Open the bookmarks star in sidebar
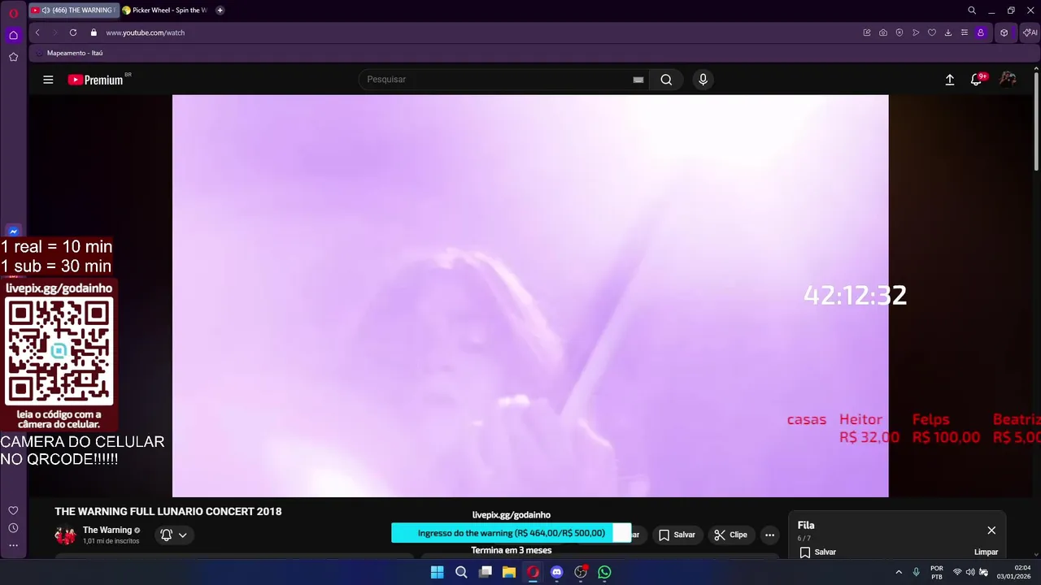The image size is (1041, 585). (13, 57)
